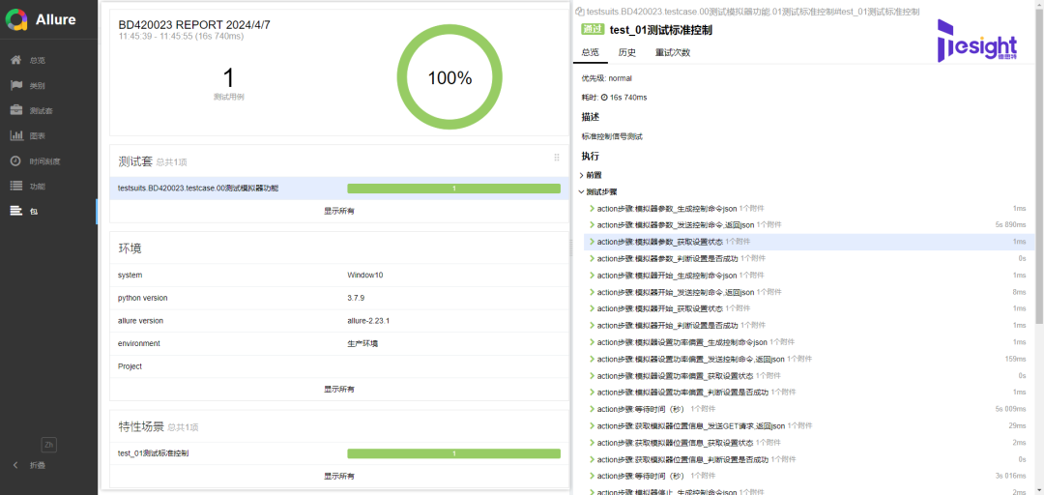1044x495 pixels.
Task: Click the BD420023 REPORT 2024/4/7 title
Action: click(x=194, y=24)
